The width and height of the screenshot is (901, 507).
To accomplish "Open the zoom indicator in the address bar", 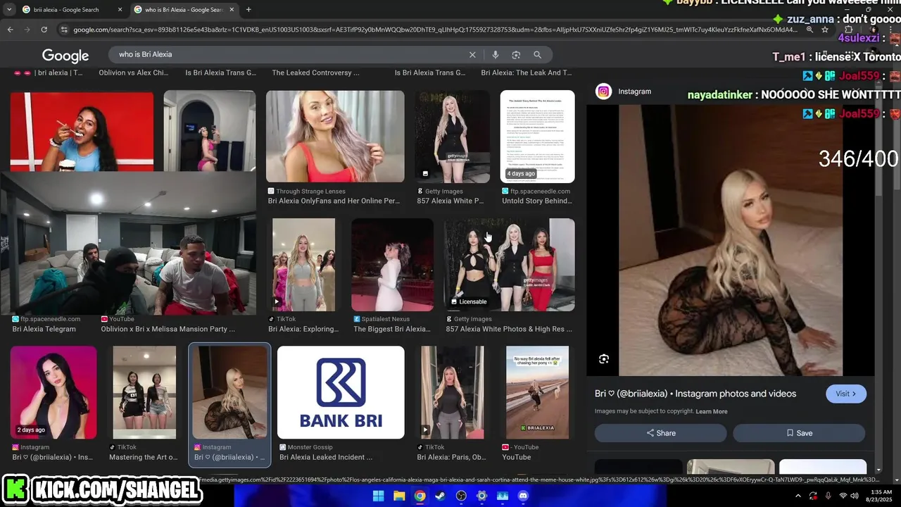I will pos(810,30).
